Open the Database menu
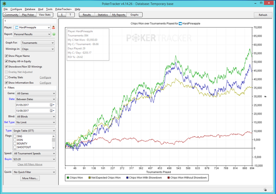Image resolution: width=276 pixels, height=194 pixels. click(30, 9)
